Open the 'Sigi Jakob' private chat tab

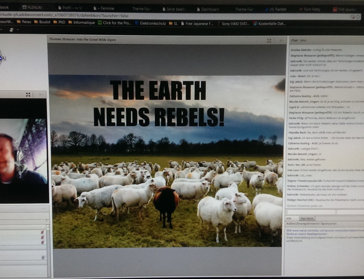click(x=307, y=218)
